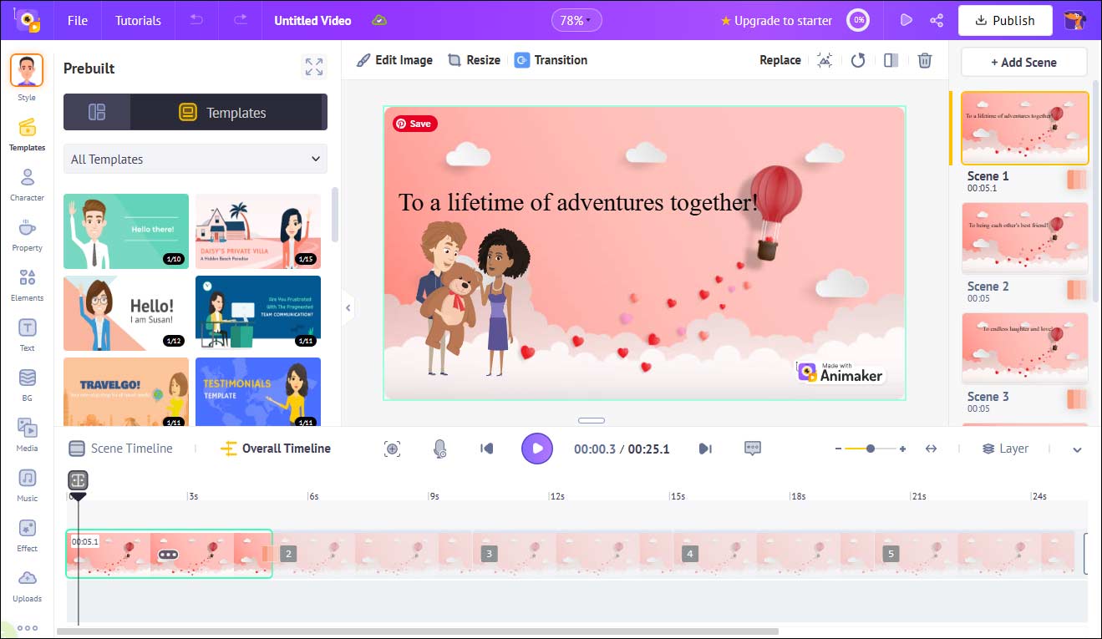
Task: Open the voiceover recording microphone tool
Action: pos(440,449)
